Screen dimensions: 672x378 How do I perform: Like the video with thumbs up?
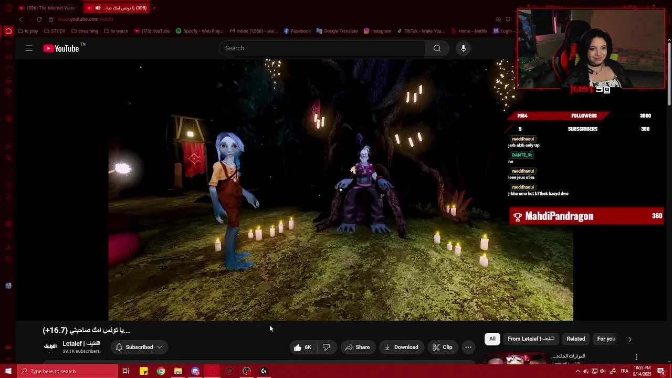pos(303,347)
